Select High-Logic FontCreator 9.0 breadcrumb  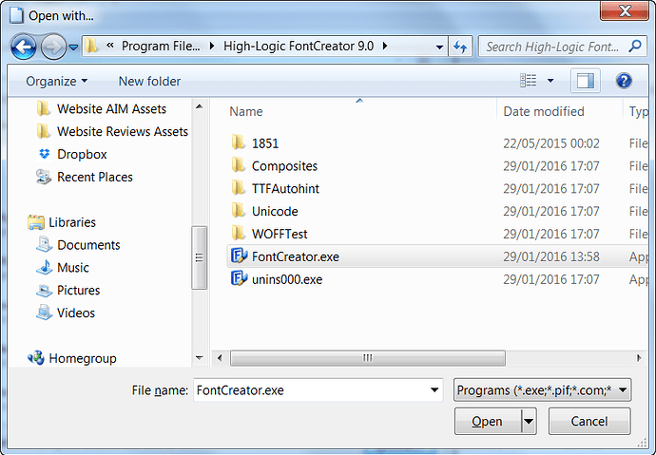(x=299, y=46)
